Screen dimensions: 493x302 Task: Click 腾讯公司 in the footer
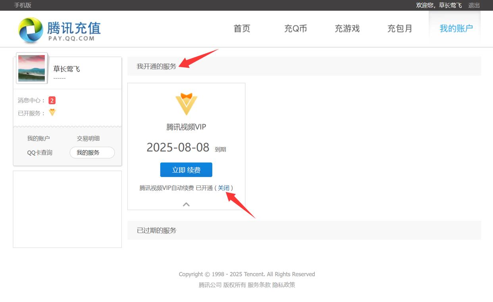click(210, 285)
